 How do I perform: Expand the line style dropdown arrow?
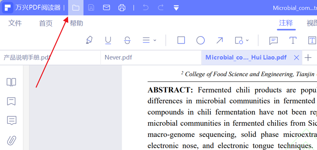tap(155, 40)
